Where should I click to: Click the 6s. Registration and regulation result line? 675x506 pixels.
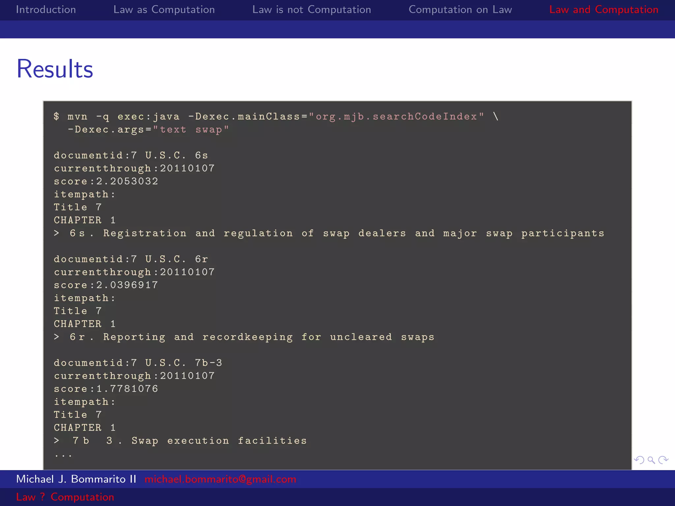(x=329, y=233)
